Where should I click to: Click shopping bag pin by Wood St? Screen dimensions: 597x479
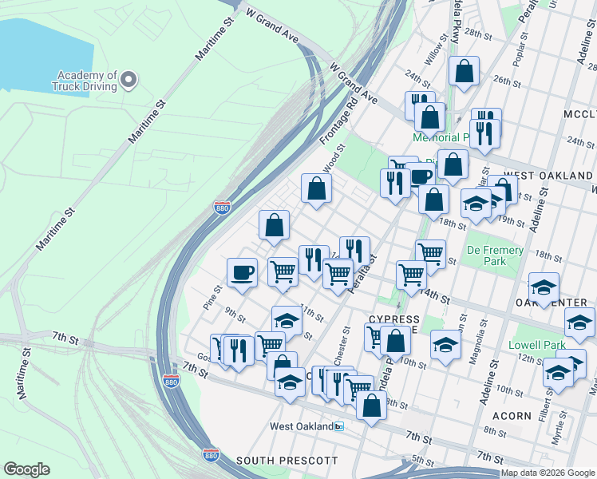(x=316, y=191)
